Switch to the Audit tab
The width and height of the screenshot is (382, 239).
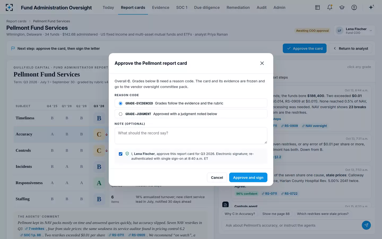click(x=262, y=7)
